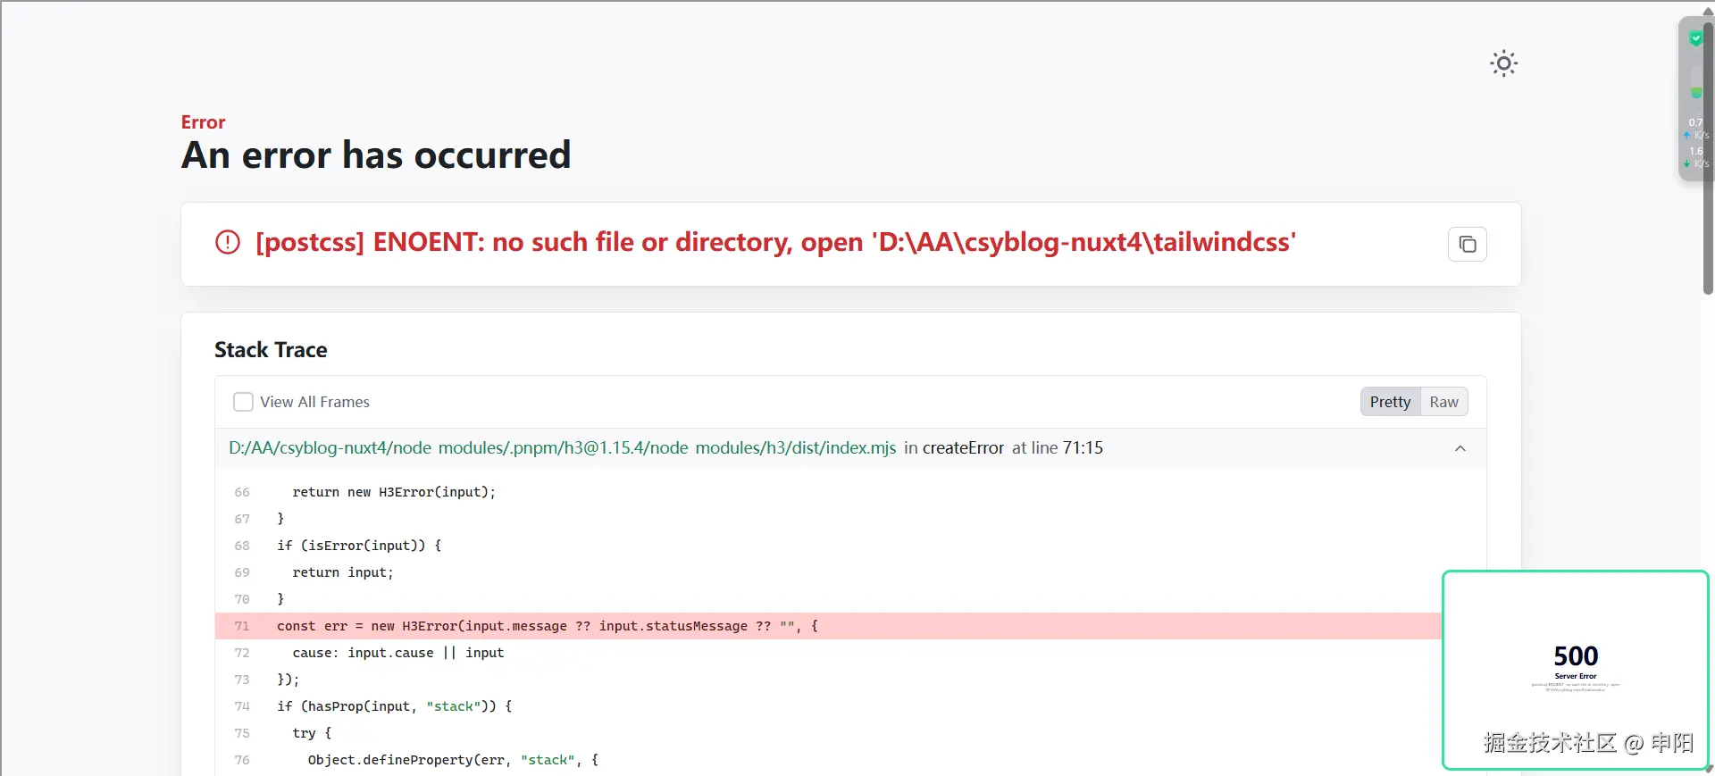The image size is (1715, 776).
Task: Click the green download speed arrow
Action: pos(1687,163)
